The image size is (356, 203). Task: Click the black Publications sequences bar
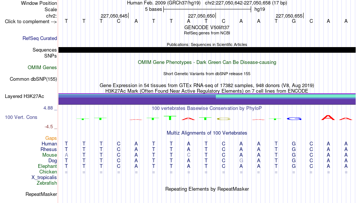tap(207, 50)
